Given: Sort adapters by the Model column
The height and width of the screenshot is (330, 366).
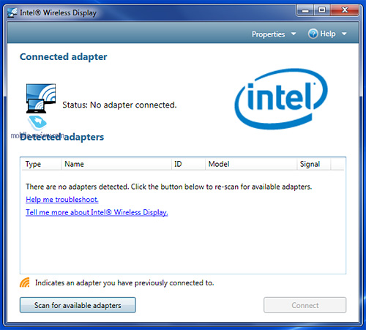Looking at the screenshot, I should [x=251, y=164].
